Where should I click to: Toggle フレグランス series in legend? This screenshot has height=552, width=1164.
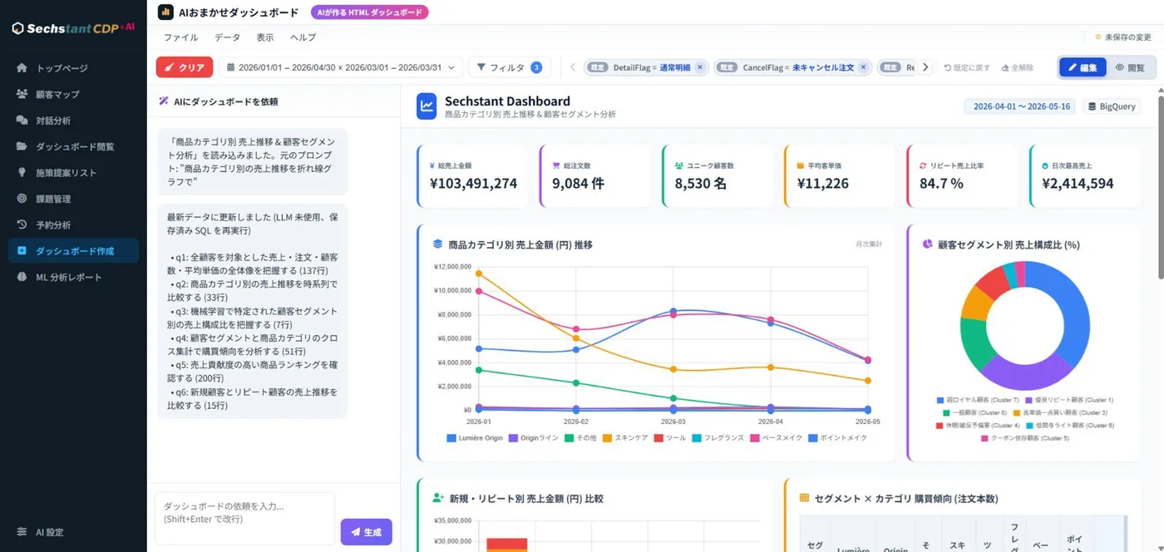pyautogui.click(x=718, y=437)
